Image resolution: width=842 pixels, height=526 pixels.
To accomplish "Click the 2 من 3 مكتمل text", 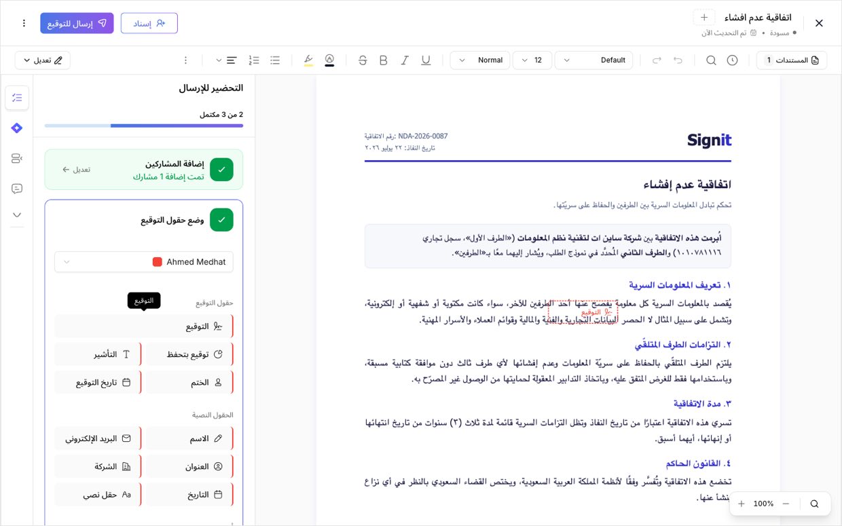I will 221,115.
